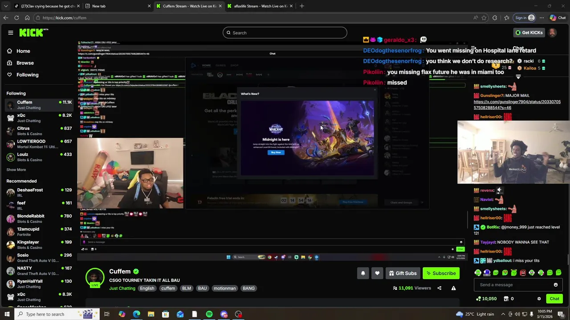Expand followed channels with Show More
The height and width of the screenshot is (320, 570).
pyautogui.click(x=16, y=170)
